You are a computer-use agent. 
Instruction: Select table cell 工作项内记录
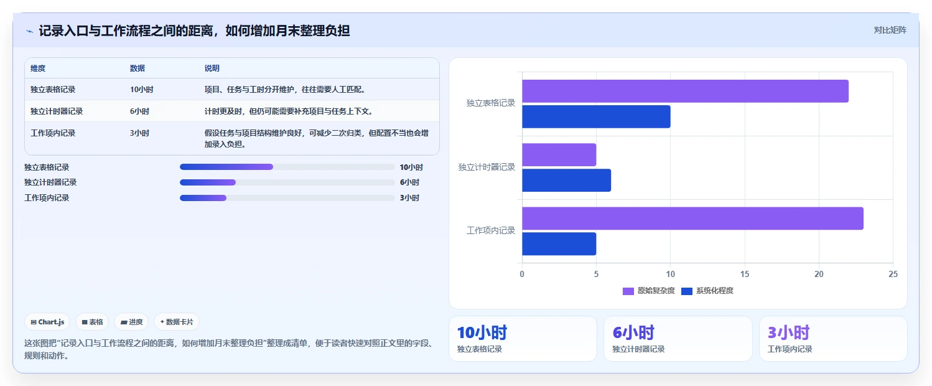click(53, 133)
